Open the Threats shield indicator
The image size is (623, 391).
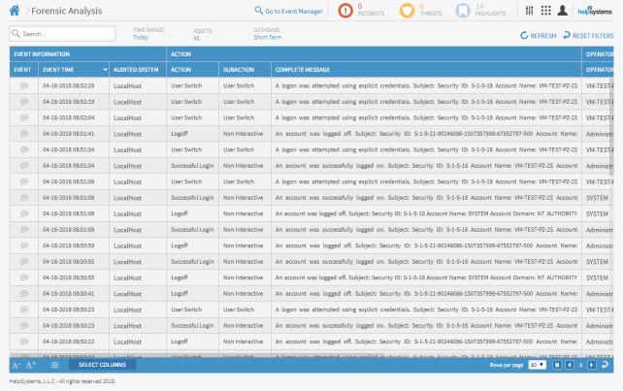[x=407, y=11]
